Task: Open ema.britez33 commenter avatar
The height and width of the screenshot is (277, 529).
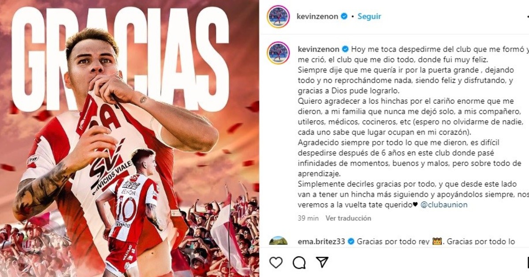Action: point(279,241)
